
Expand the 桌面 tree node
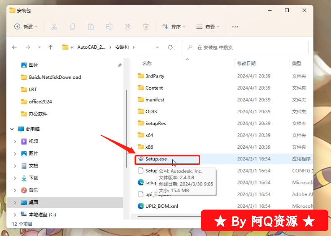point(15,202)
